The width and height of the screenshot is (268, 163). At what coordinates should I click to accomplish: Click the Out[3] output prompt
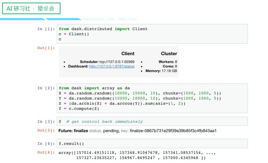[x=46, y=131]
